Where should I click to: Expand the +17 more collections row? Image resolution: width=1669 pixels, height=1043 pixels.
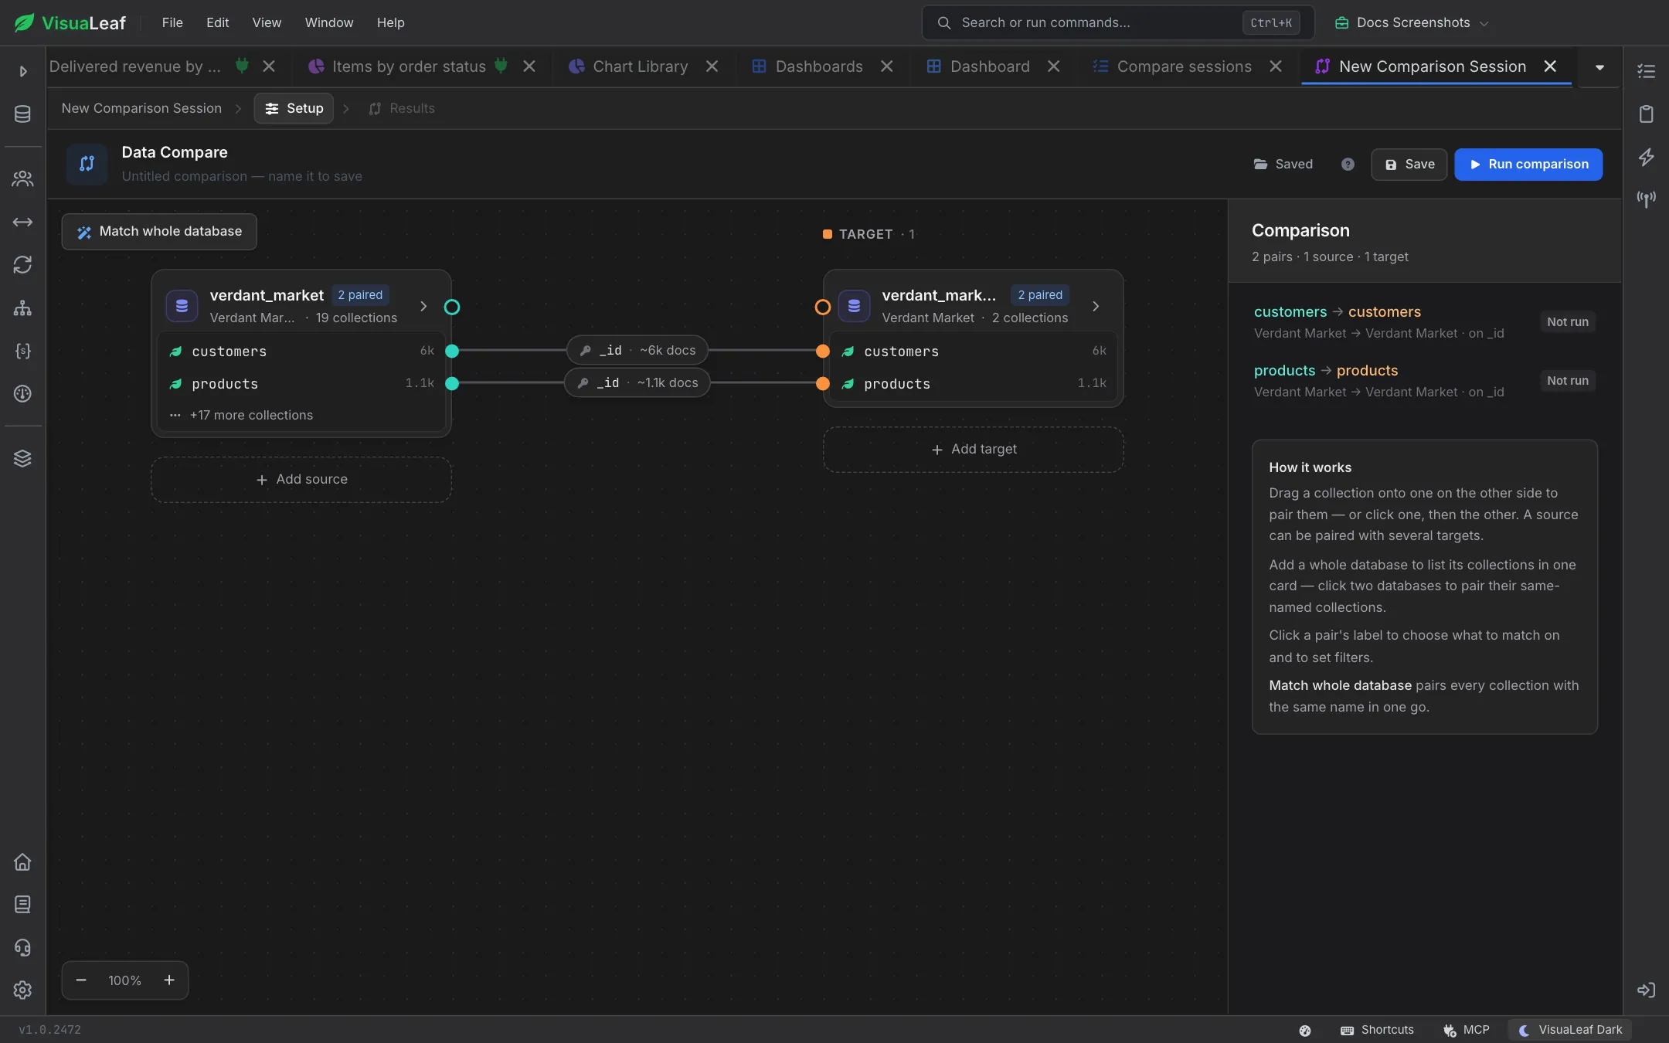[301, 415]
